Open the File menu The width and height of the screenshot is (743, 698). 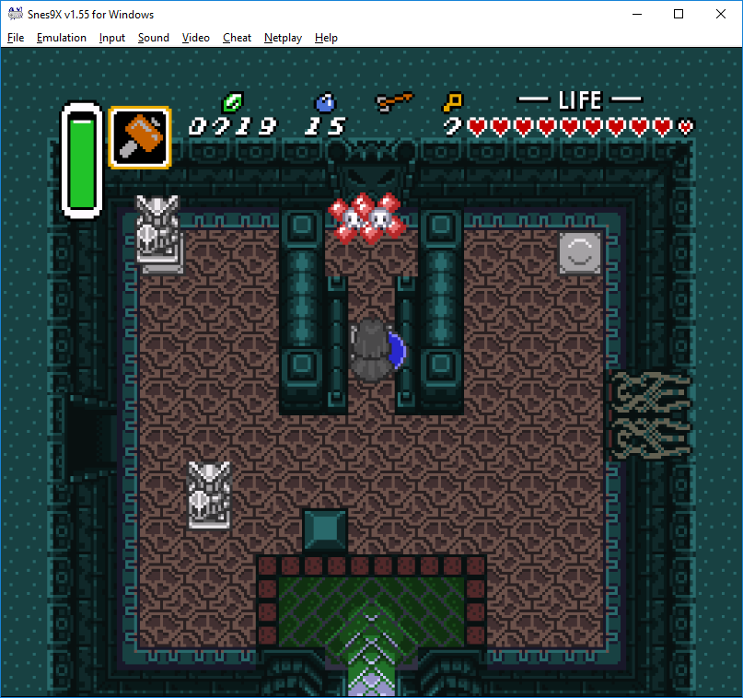[x=15, y=38]
